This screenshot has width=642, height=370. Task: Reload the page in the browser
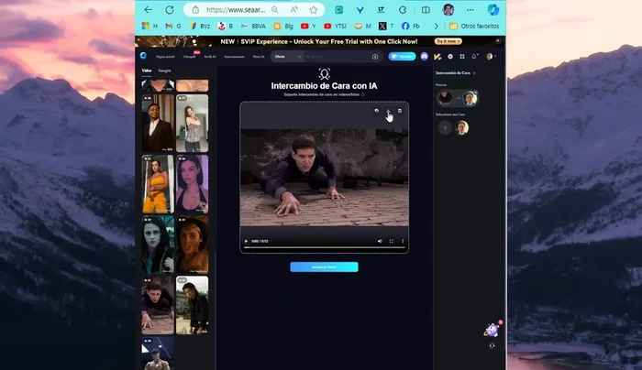169,10
